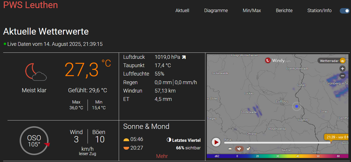Screen dimensions: 351x162
Task: Zoom out on the radar map
Action: (342, 76)
